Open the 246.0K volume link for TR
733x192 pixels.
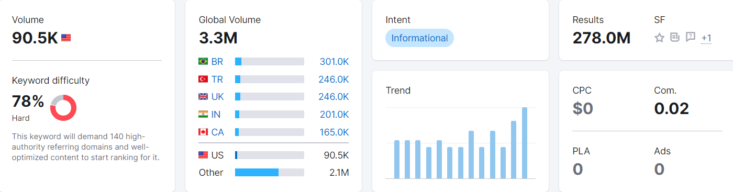click(x=334, y=79)
